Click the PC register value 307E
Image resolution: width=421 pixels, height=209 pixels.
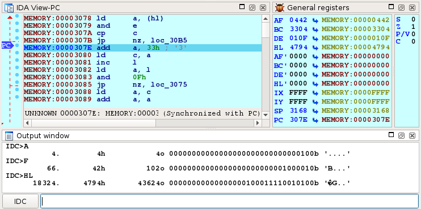pos(298,120)
